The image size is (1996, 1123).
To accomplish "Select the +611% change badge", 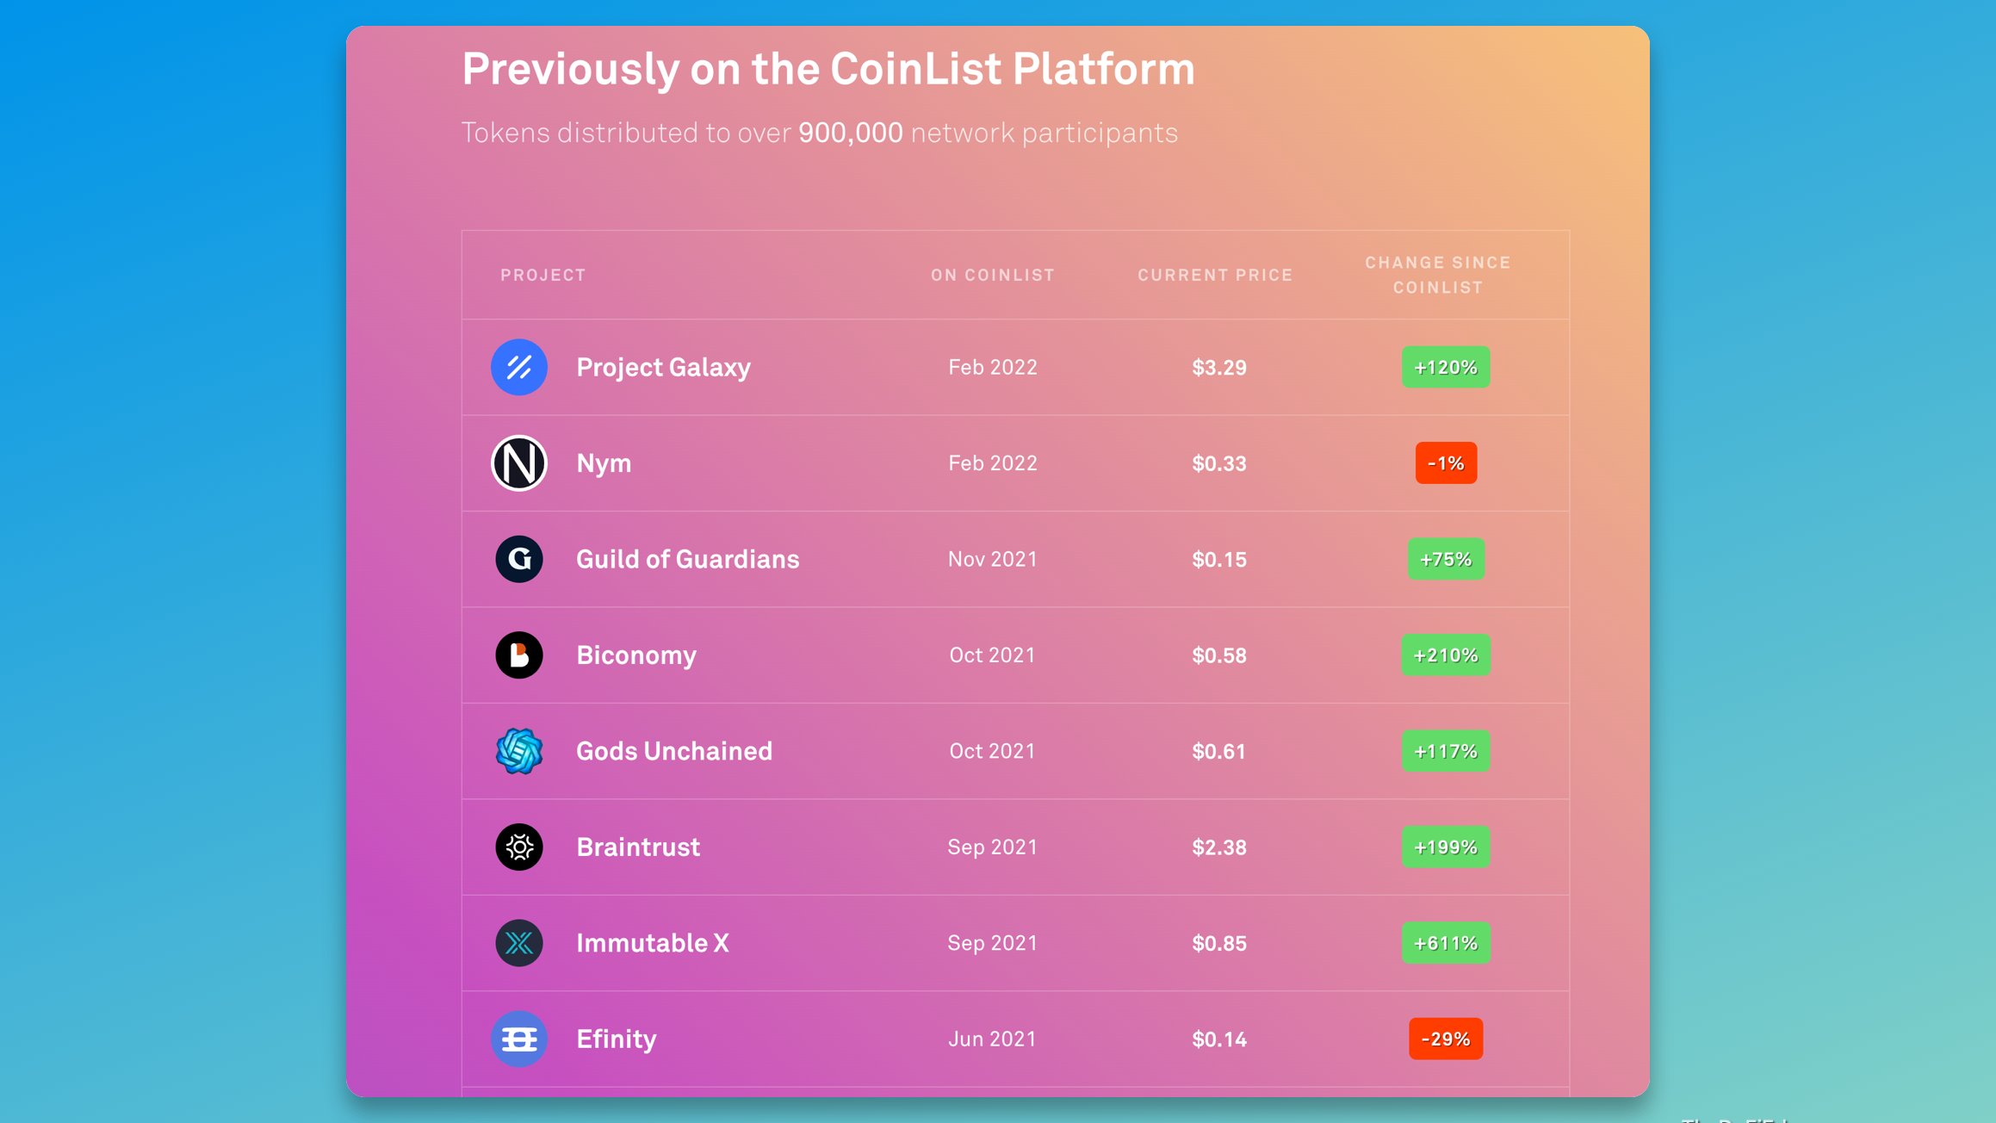I will (x=1446, y=943).
